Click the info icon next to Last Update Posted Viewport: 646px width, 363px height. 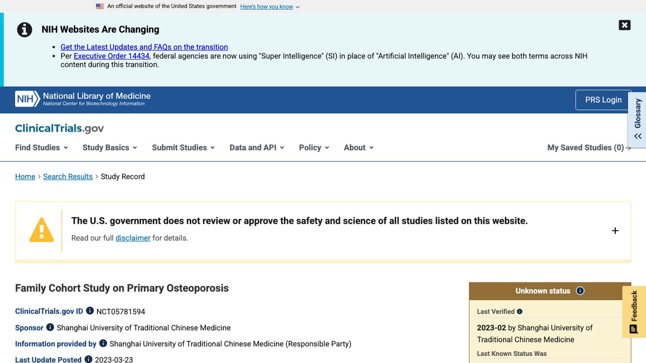88,359
